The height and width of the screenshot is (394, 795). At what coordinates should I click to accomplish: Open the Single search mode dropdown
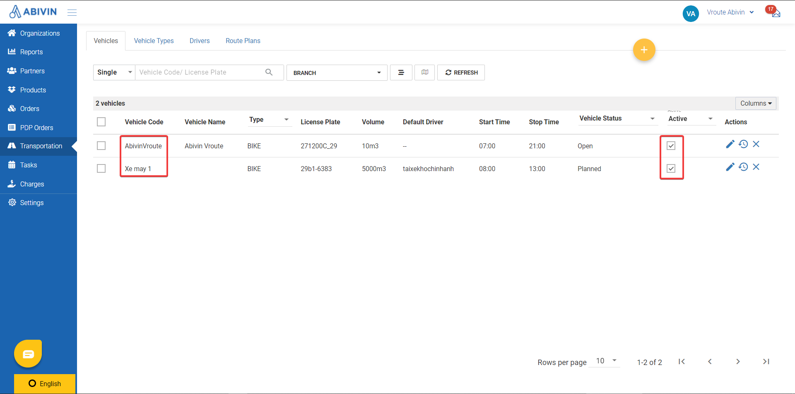pos(114,73)
